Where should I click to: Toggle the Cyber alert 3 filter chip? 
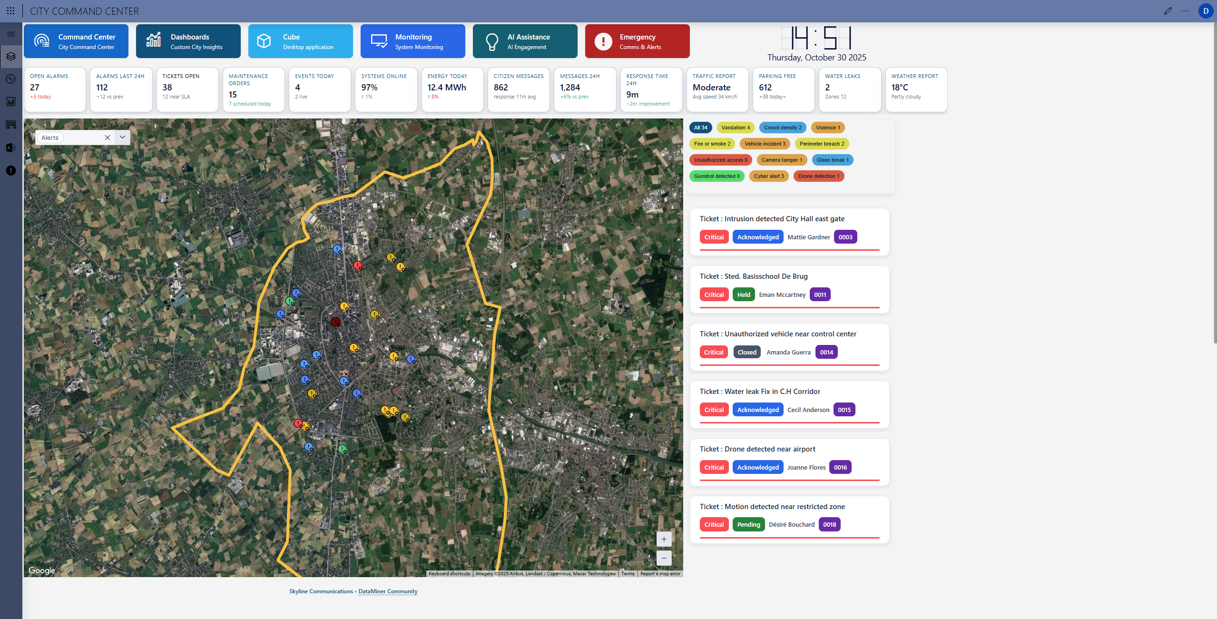768,176
